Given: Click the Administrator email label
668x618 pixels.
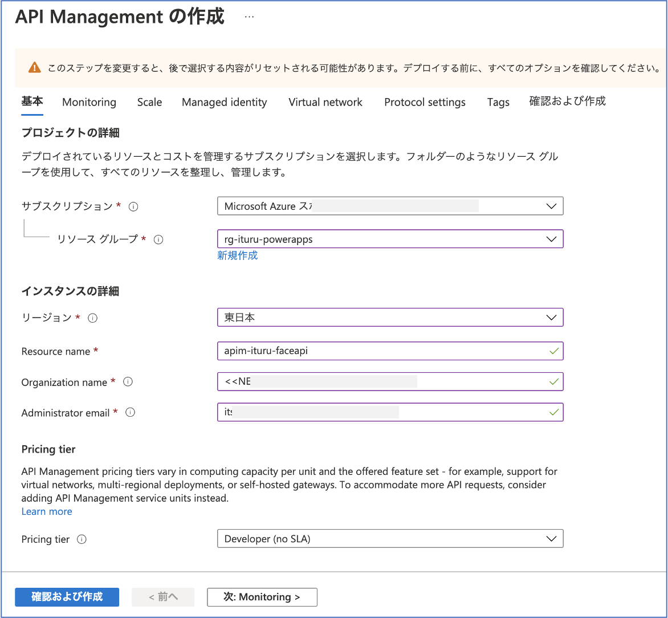Looking at the screenshot, I should tap(66, 413).
